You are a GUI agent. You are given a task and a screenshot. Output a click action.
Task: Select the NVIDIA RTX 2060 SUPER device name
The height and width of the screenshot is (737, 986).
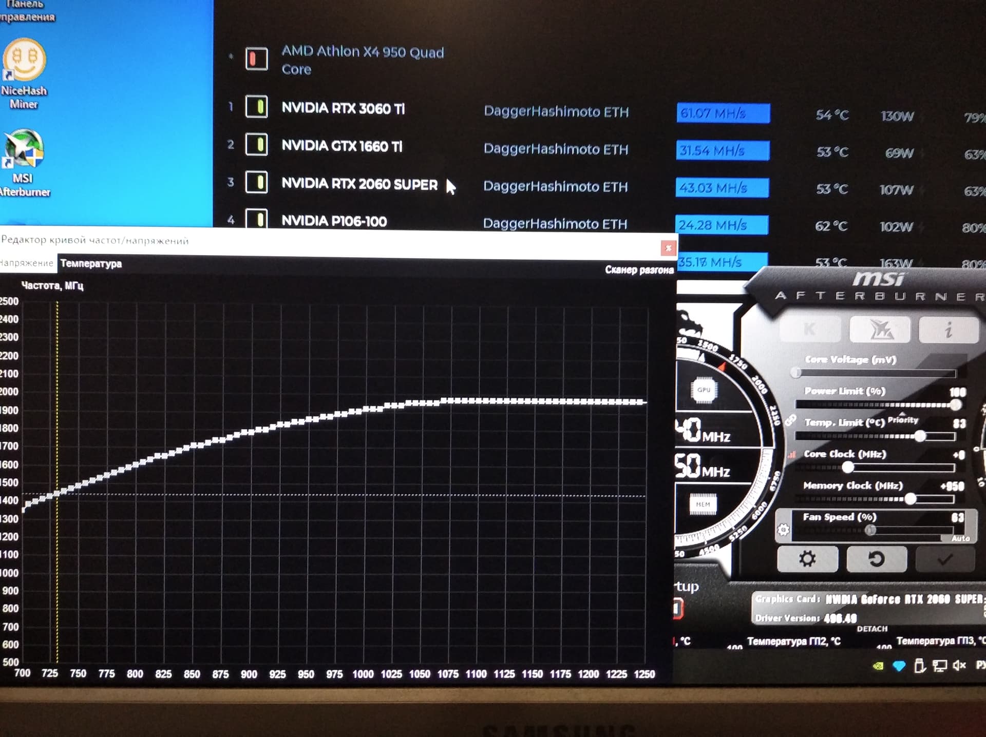coord(359,184)
